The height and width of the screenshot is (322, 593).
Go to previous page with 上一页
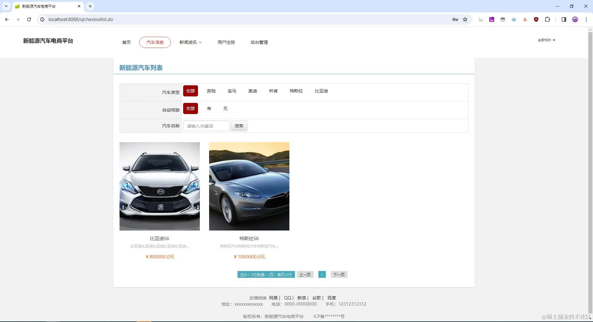pos(305,275)
